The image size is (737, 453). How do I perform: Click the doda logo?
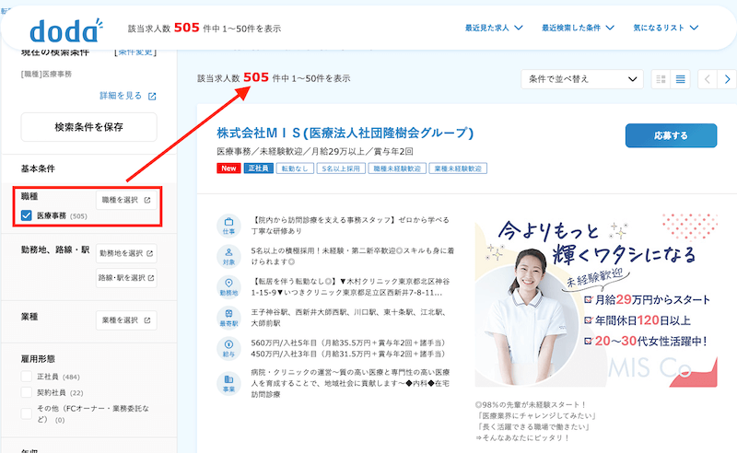(x=65, y=30)
